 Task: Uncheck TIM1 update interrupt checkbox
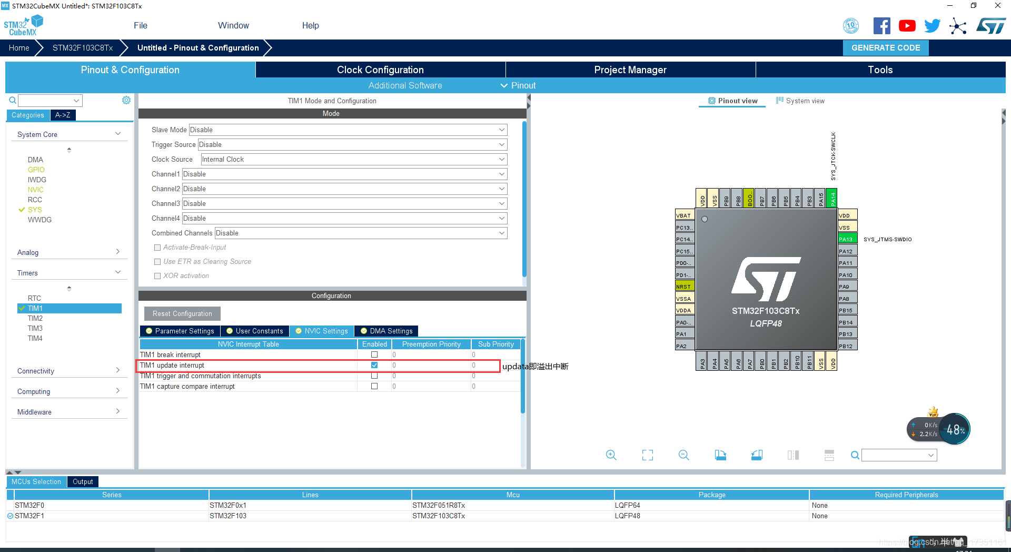pos(374,365)
